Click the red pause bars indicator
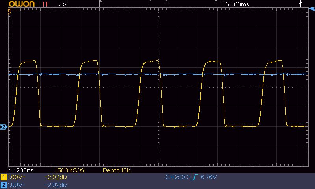 click(x=45, y=4)
